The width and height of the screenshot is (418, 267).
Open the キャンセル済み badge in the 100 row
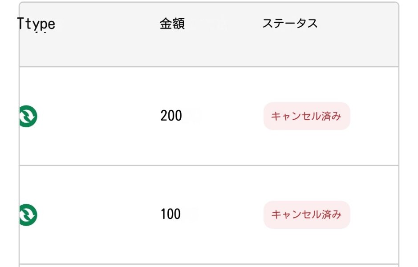tap(307, 214)
